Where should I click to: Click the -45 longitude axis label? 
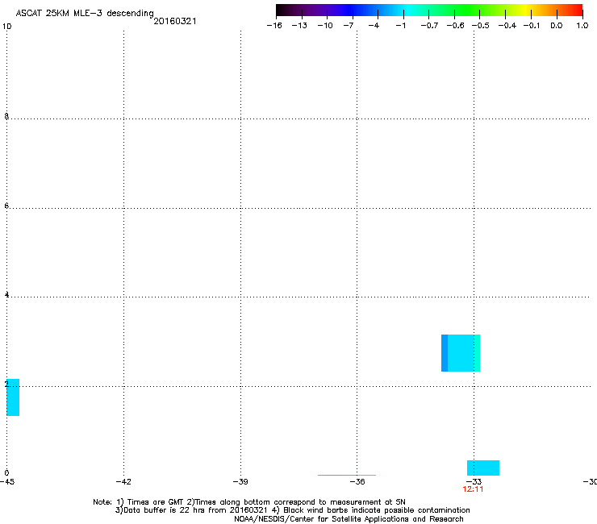7,482
